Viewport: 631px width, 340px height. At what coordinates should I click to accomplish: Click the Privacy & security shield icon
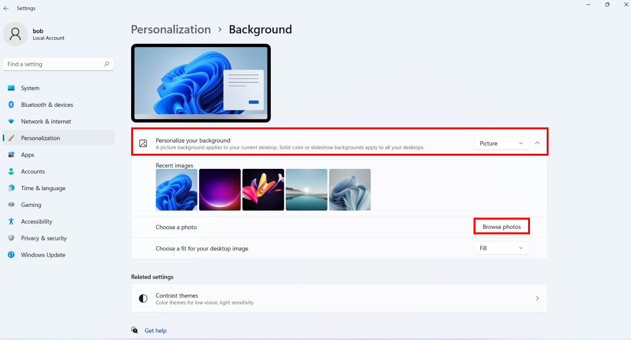click(x=11, y=238)
